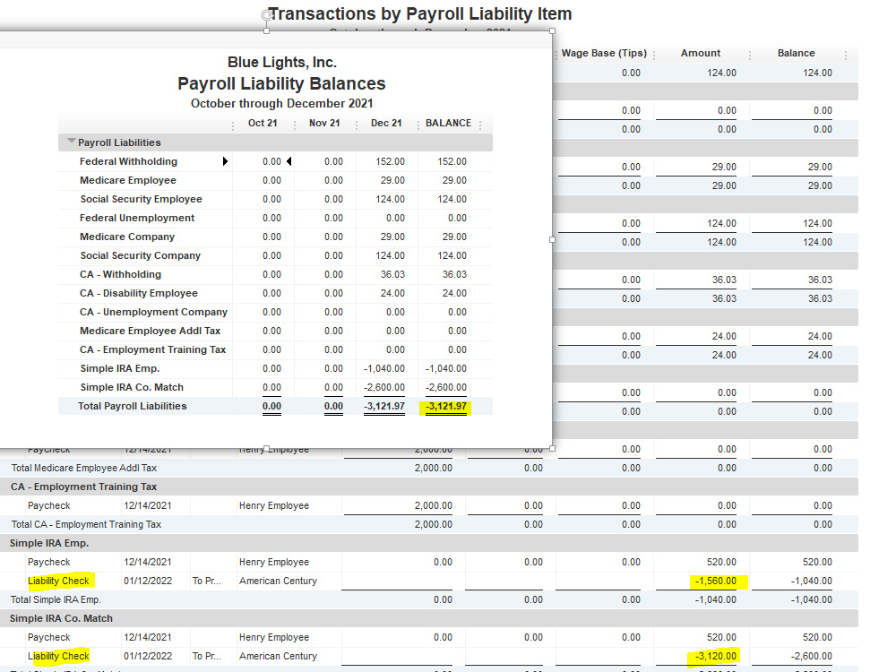
Task: Click the Total Payroll Liabilities row label
Action: pyautogui.click(x=133, y=406)
